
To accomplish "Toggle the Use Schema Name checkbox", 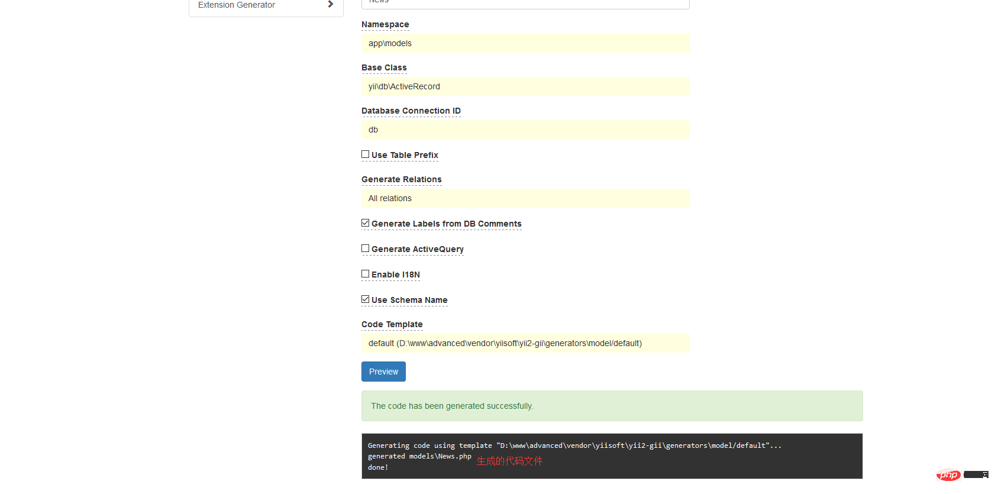I will tap(366, 299).
